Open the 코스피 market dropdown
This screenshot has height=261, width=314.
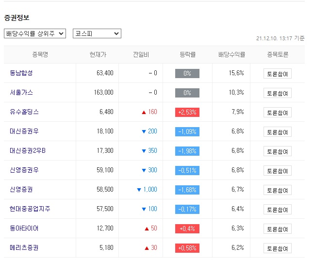(x=97, y=33)
